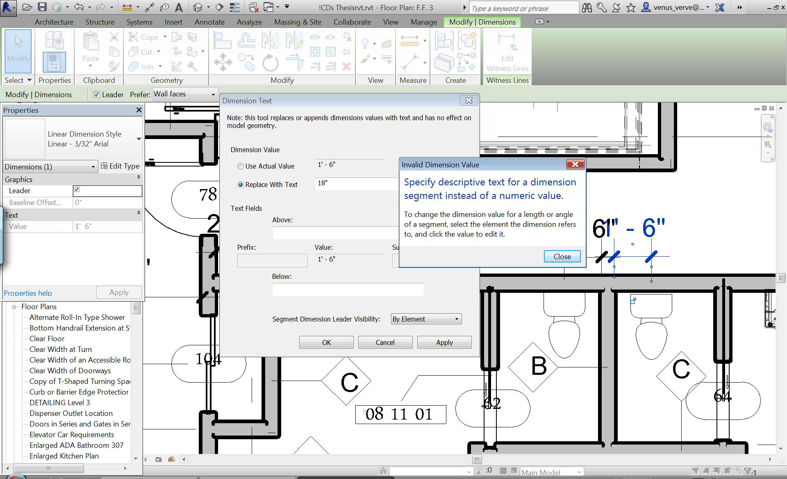Open the Massing & Site tab
Image resolution: width=787 pixels, height=479 pixels.
pyautogui.click(x=298, y=22)
